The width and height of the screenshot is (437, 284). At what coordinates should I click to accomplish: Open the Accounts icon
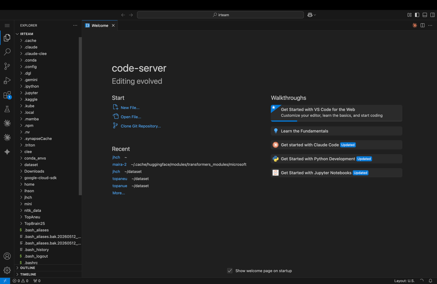pyautogui.click(x=7, y=256)
